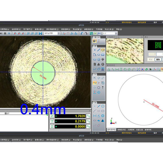The width and height of the screenshot is (163, 163).
Task: Click the fast-forward double chevron button
Action: click(9, 33)
